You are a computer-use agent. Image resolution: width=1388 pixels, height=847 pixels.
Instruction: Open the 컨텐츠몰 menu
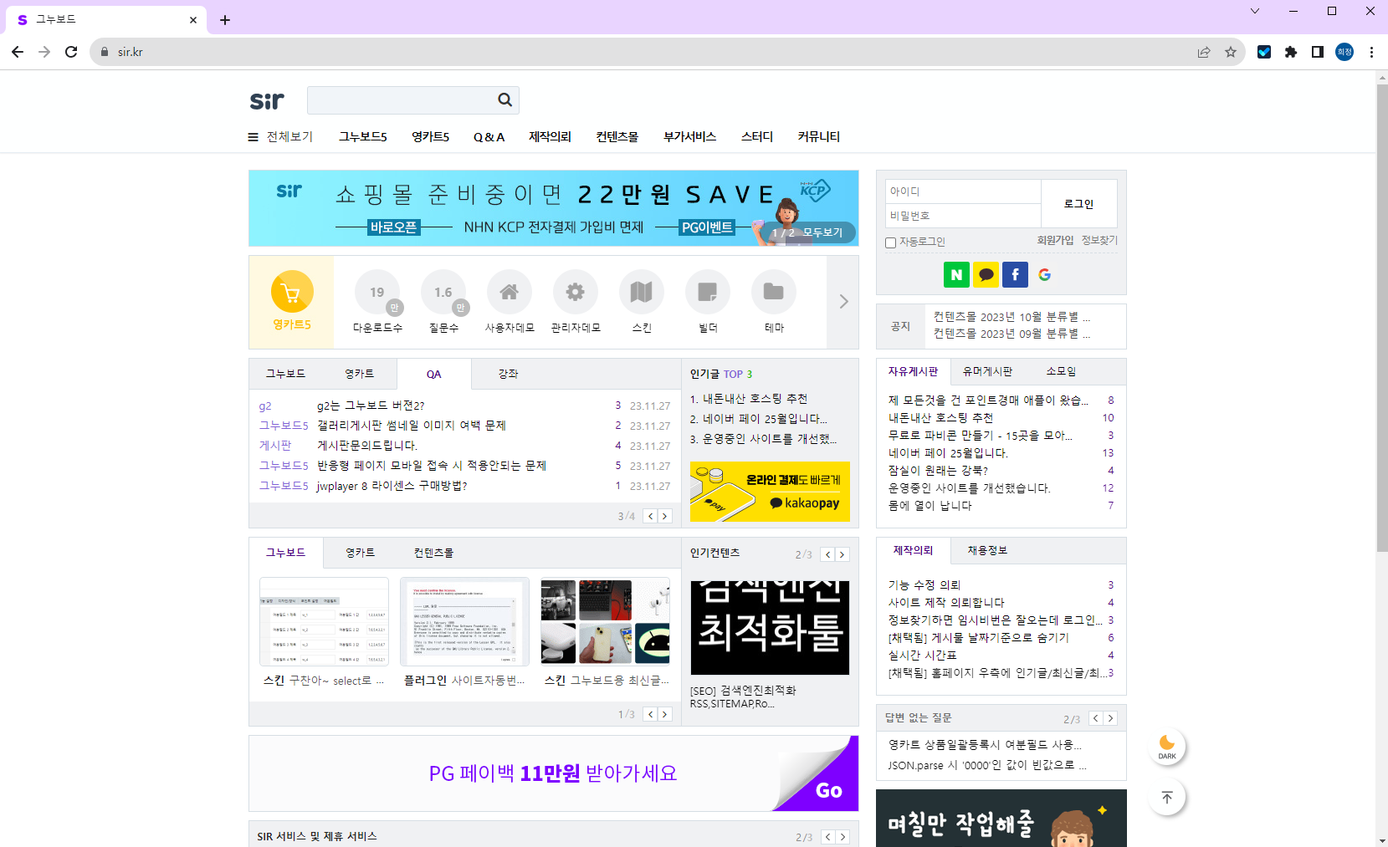point(617,137)
